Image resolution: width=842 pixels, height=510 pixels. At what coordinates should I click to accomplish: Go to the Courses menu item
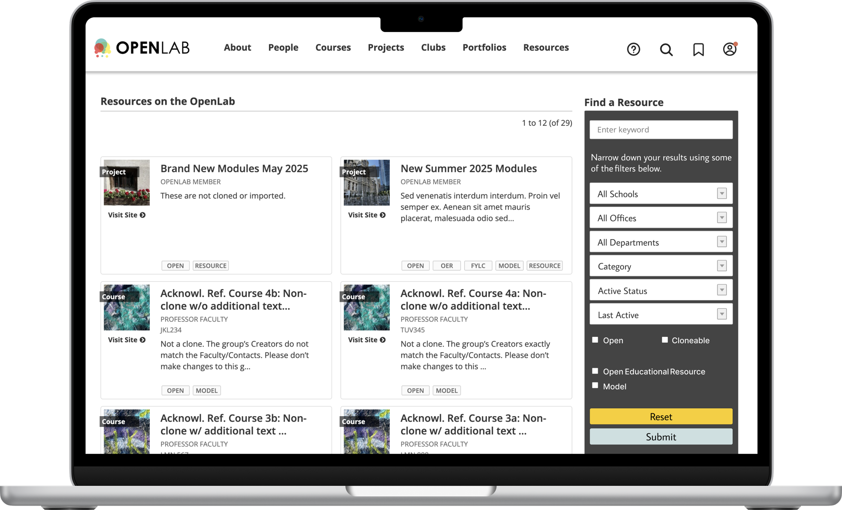333,47
